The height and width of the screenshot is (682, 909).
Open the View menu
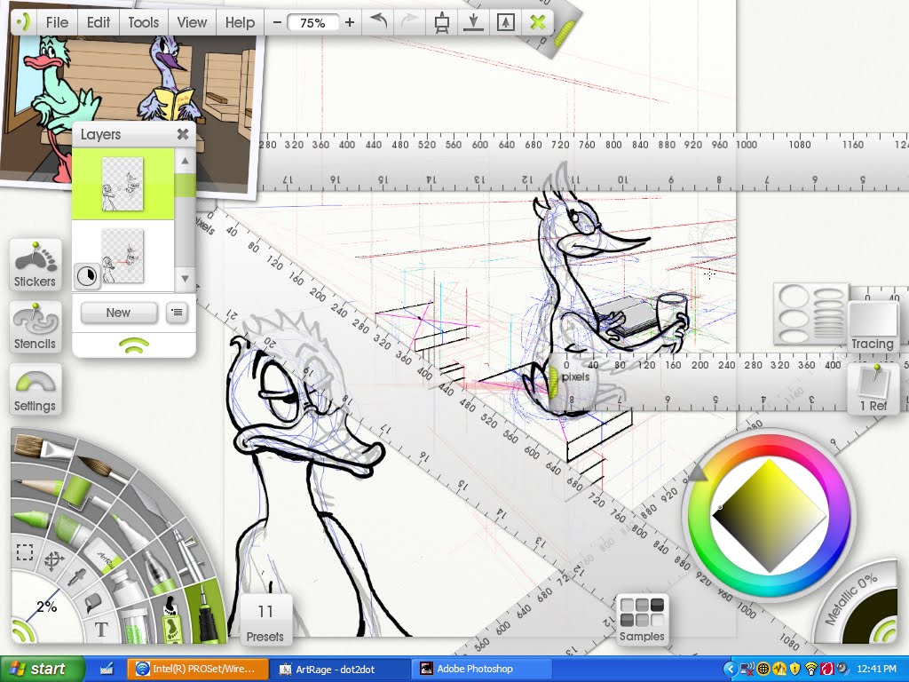click(192, 22)
